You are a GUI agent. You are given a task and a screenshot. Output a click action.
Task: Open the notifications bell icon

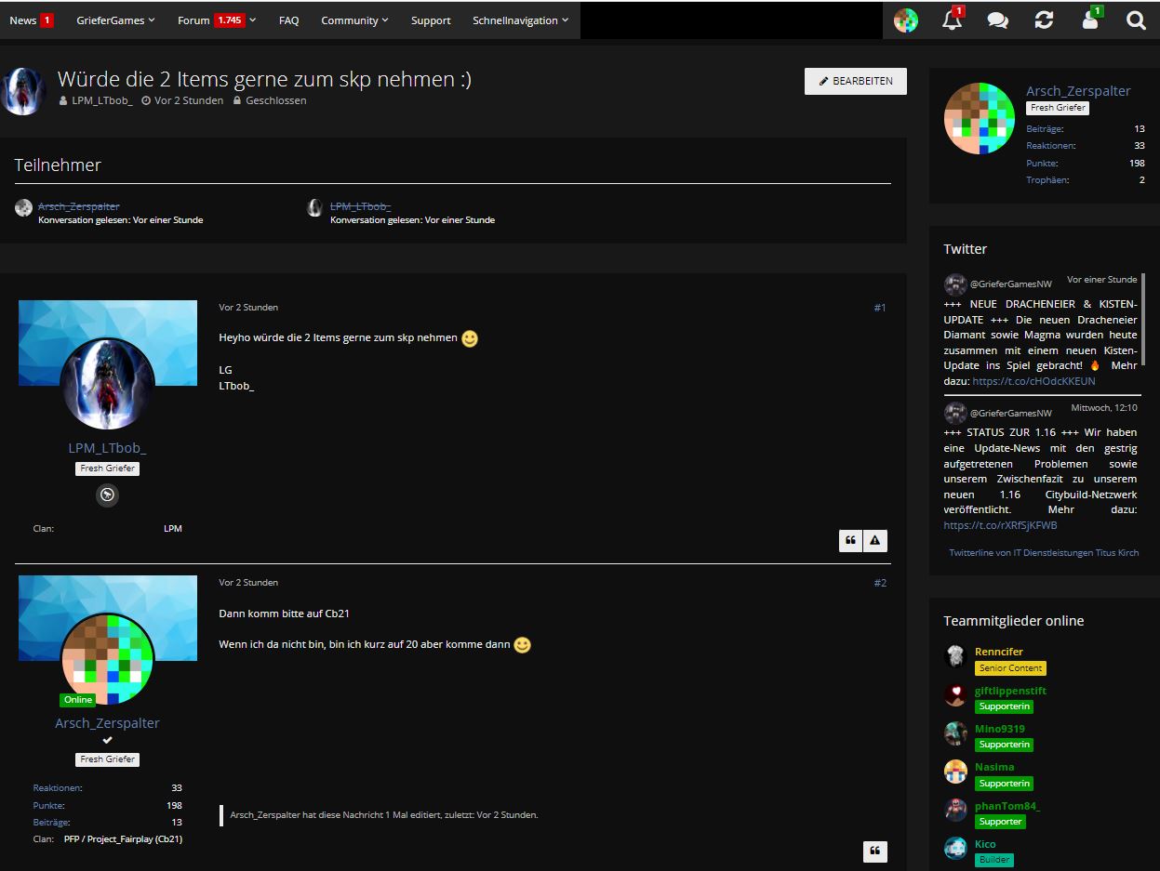tap(952, 20)
